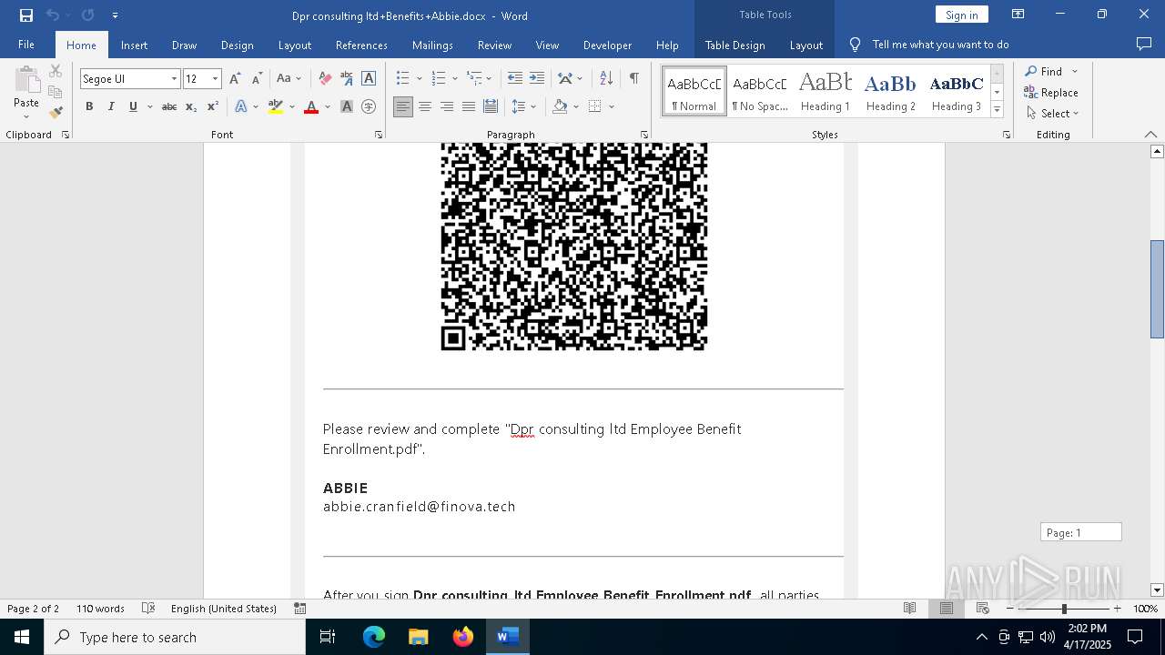Toggle Show/Hide paragraph marks
1165x655 pixels.
tap(634, 78)
